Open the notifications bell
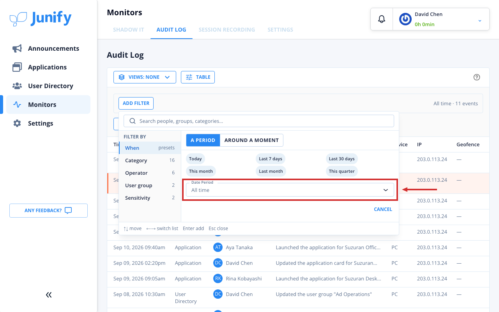This screenshot has width=499, height=312. pos(382,19)
